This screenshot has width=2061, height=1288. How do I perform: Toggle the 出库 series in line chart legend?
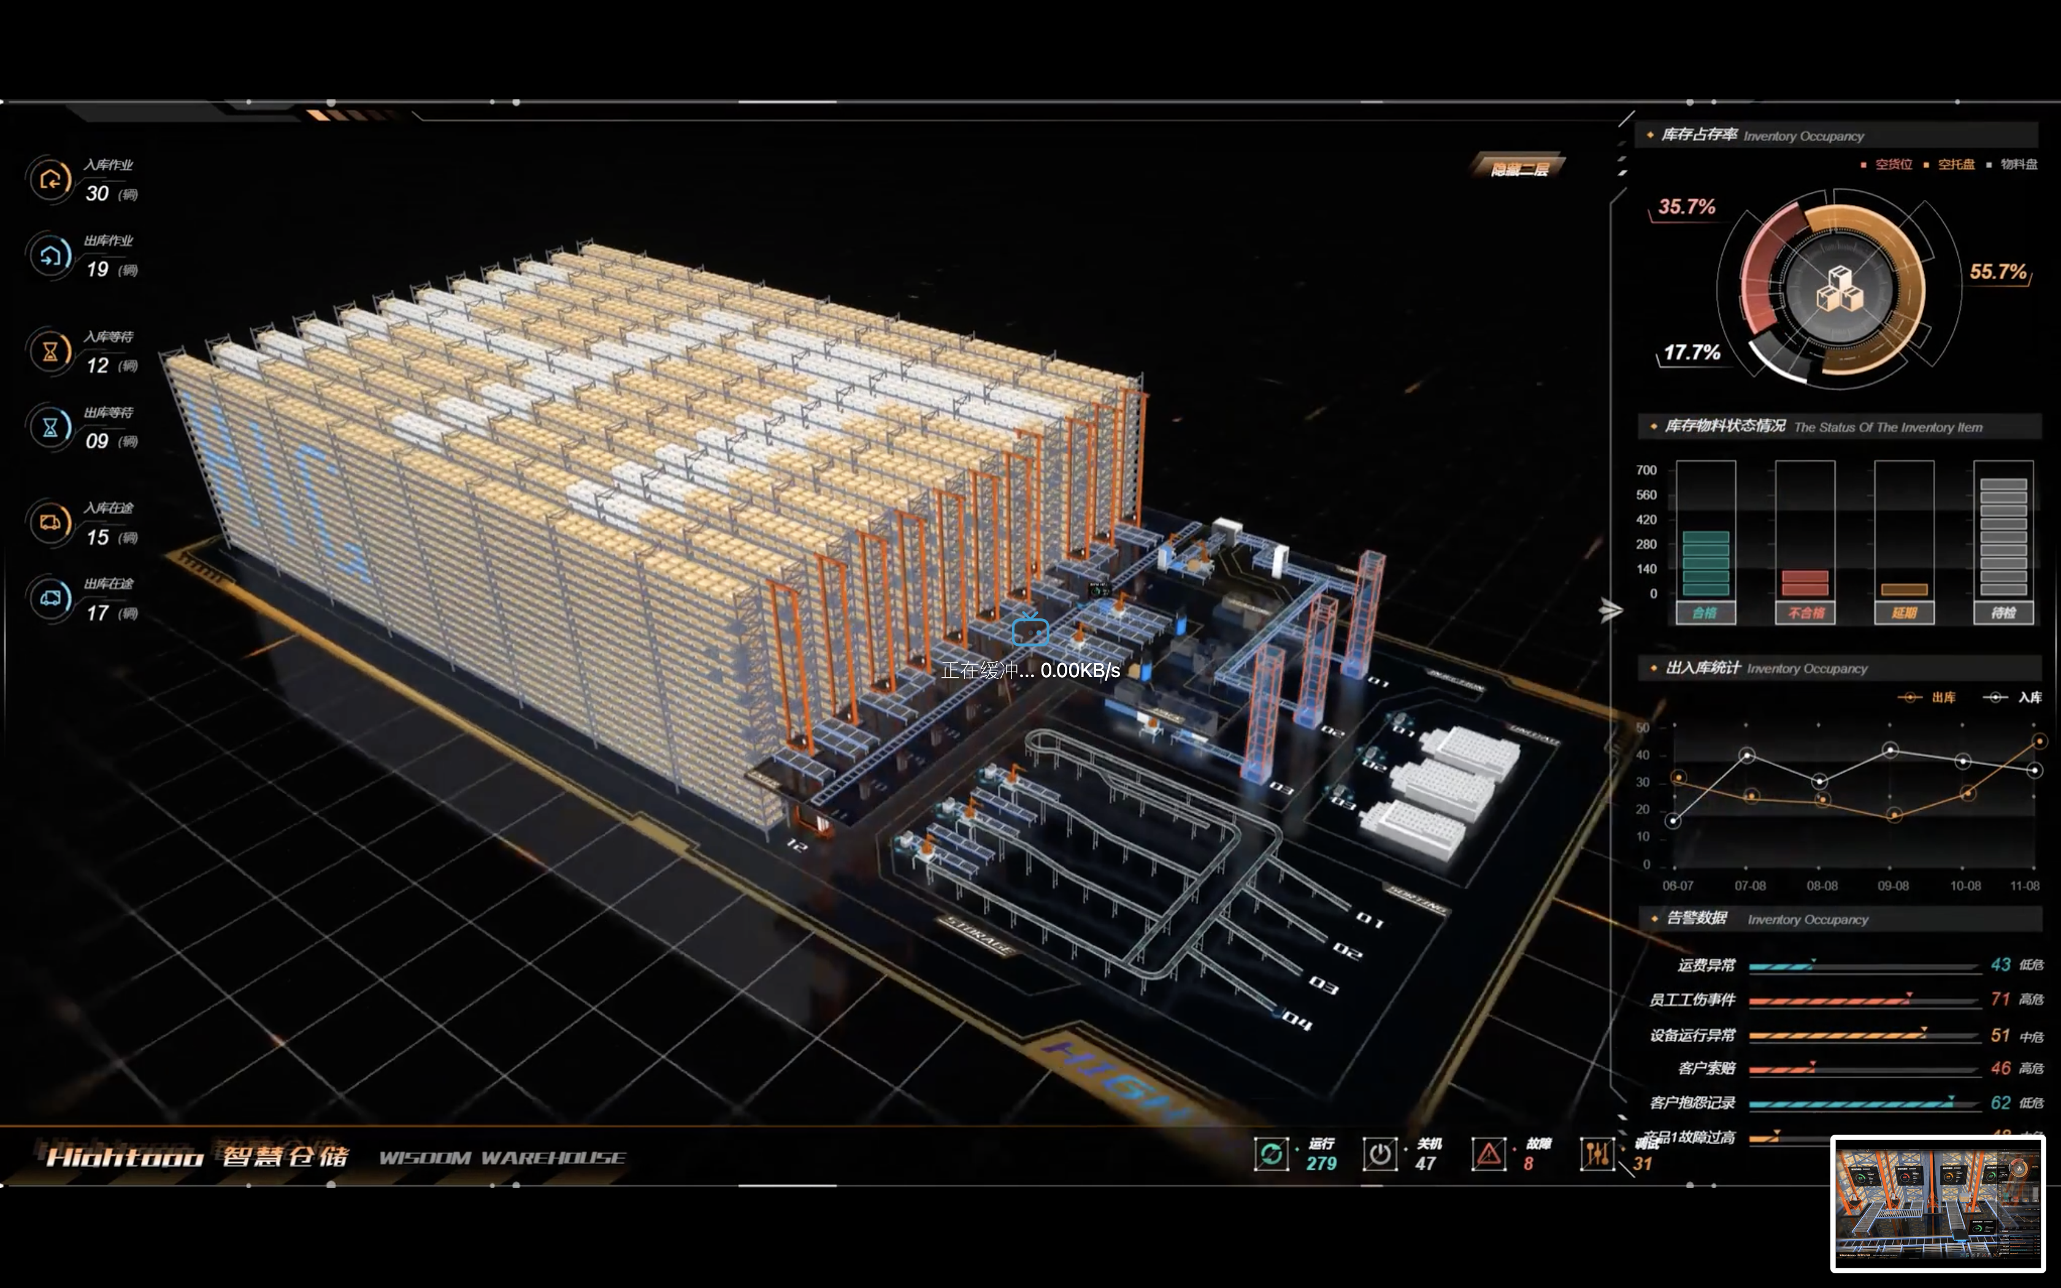(x=1927, y=698)
